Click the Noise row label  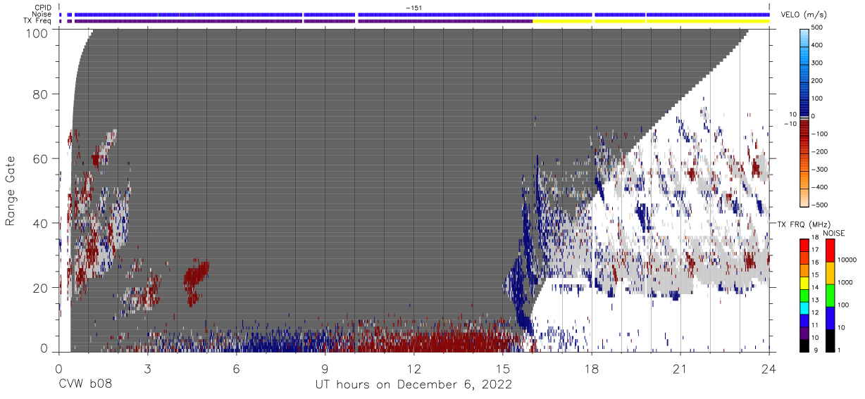[x=42, y=14]
